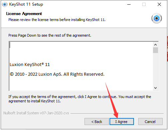
Task: Click the 'If you accept the terms' paragraph
Action: click(x=80, y=99)
